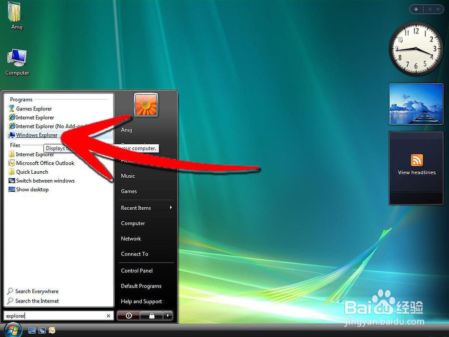The height and width of the screenshot is (337, 449).
Task: Click the clock sidebar gadget
Action: [416, 49]
